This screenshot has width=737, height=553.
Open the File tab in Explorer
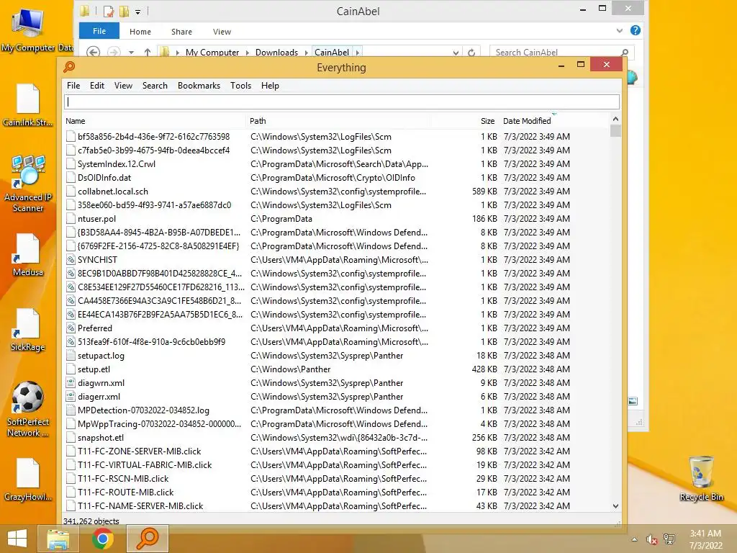pyautogui.click(x=99, y=31)
